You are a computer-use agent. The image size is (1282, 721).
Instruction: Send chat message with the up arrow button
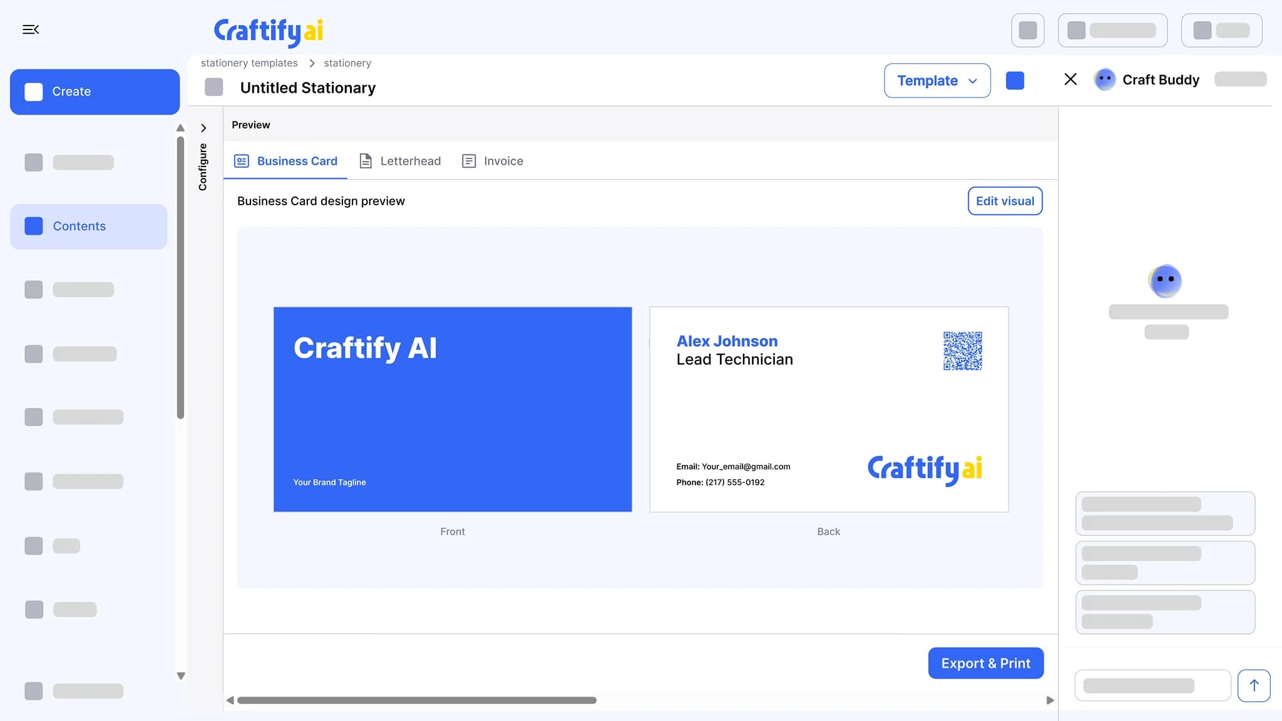tap(1254, 685)
